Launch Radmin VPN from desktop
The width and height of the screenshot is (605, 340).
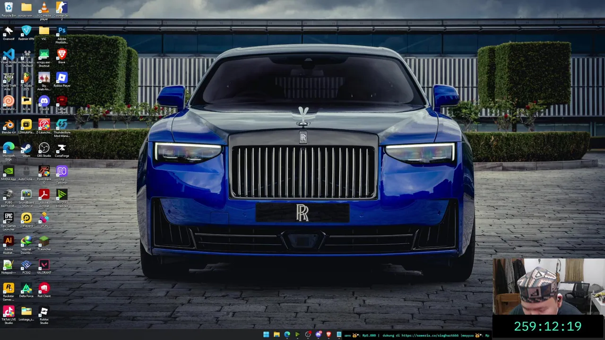tap(26, 33)
